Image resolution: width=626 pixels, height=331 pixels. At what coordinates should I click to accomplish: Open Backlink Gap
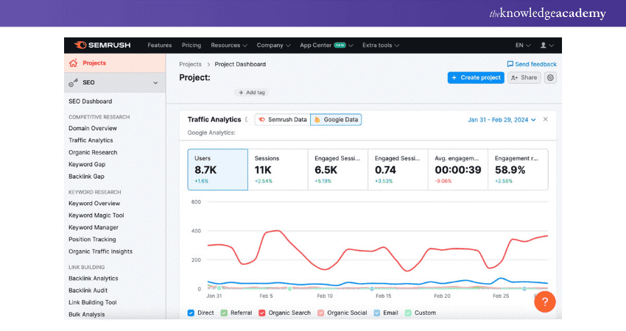click(86, 177)
